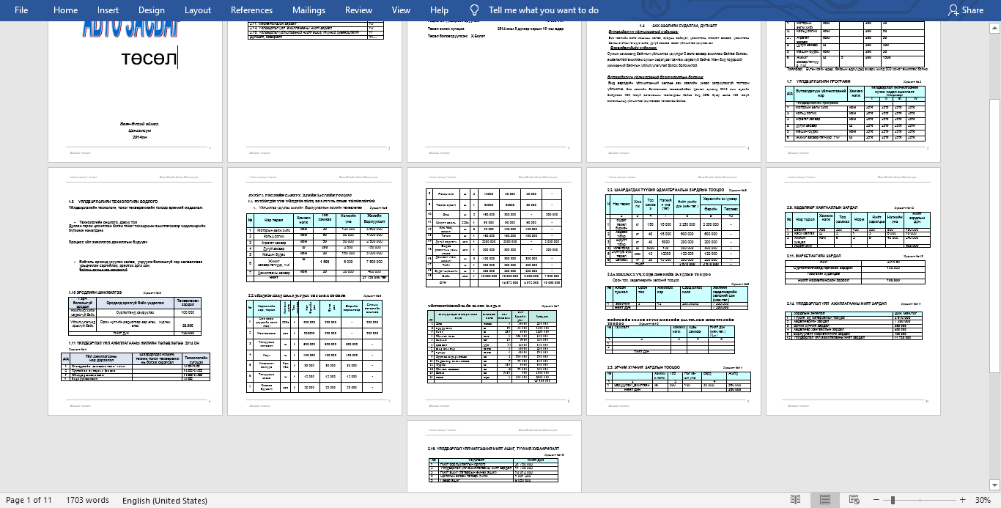Click the zoom out minus button
Image resolution: width=1001 pixels, height=508 pixels.
(875, 501)
